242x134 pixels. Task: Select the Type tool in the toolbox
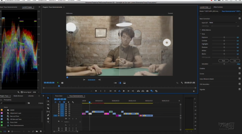[48, 122]
